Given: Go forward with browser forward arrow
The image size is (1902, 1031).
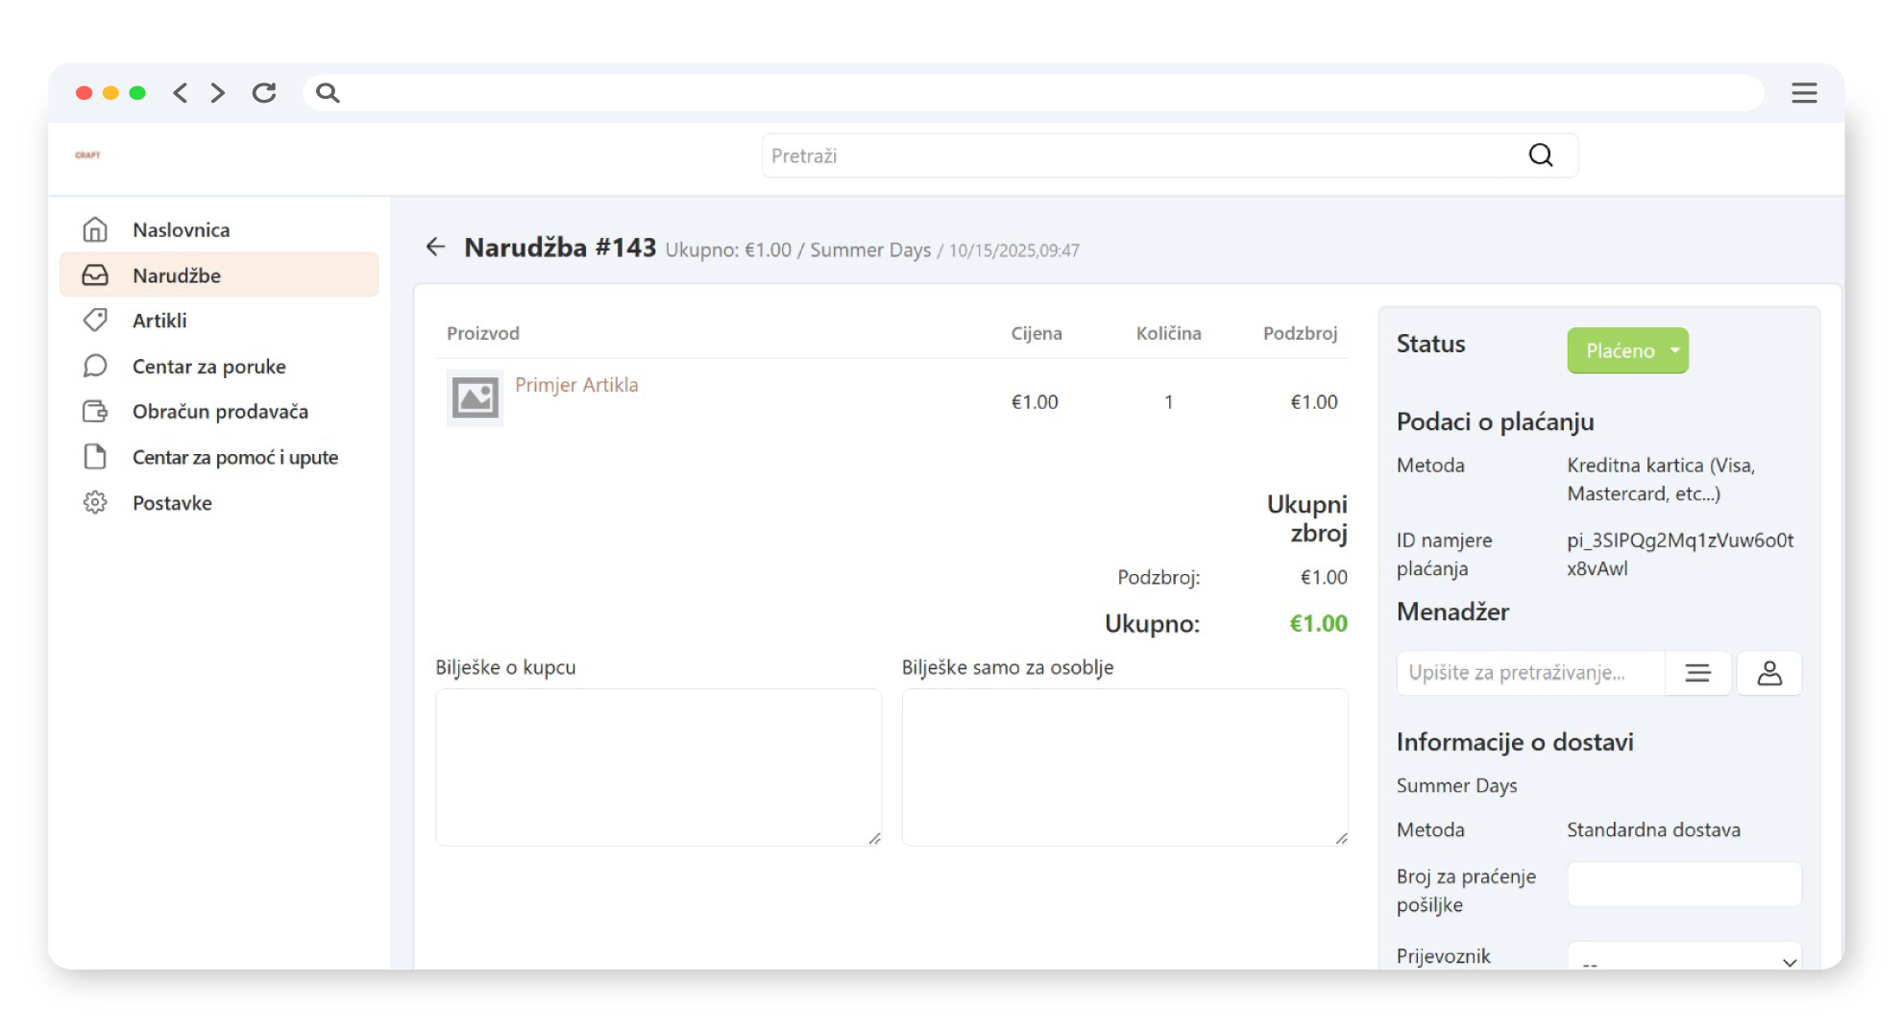Looking at the screenshot, I should (218, 93).
